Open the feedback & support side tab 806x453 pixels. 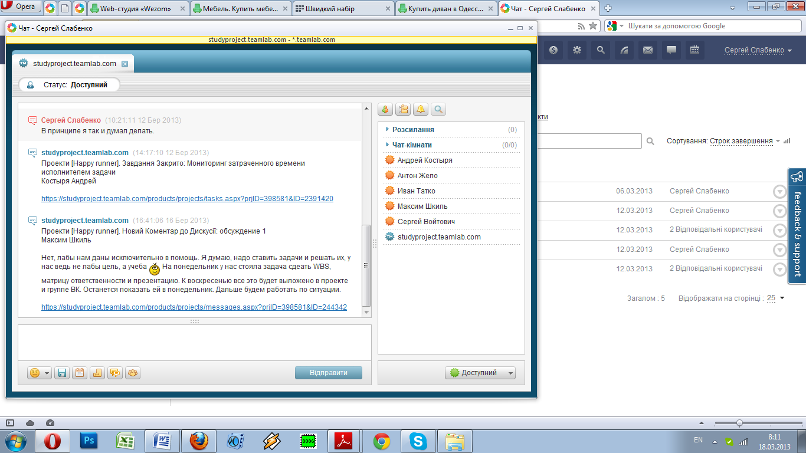[797, 227]
